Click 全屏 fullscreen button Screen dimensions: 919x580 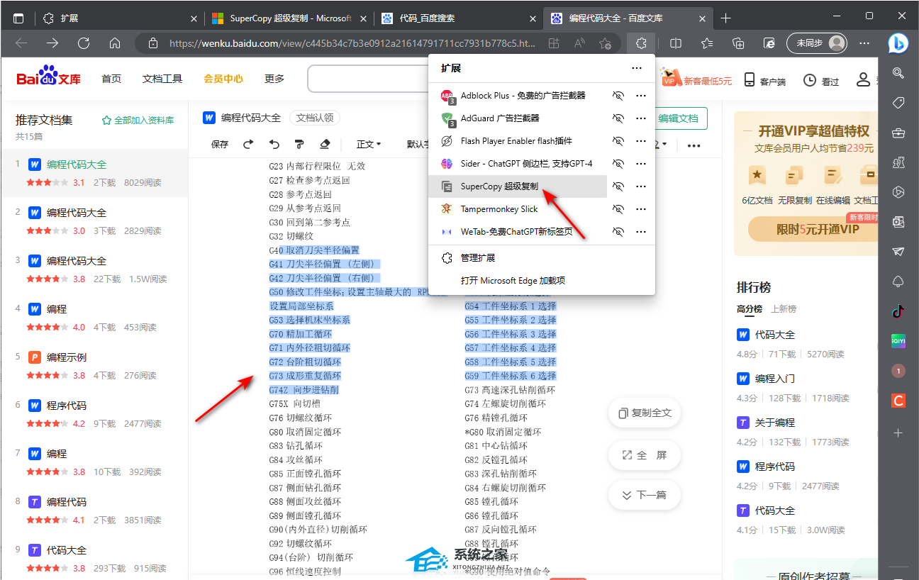(x=645, y=455)
